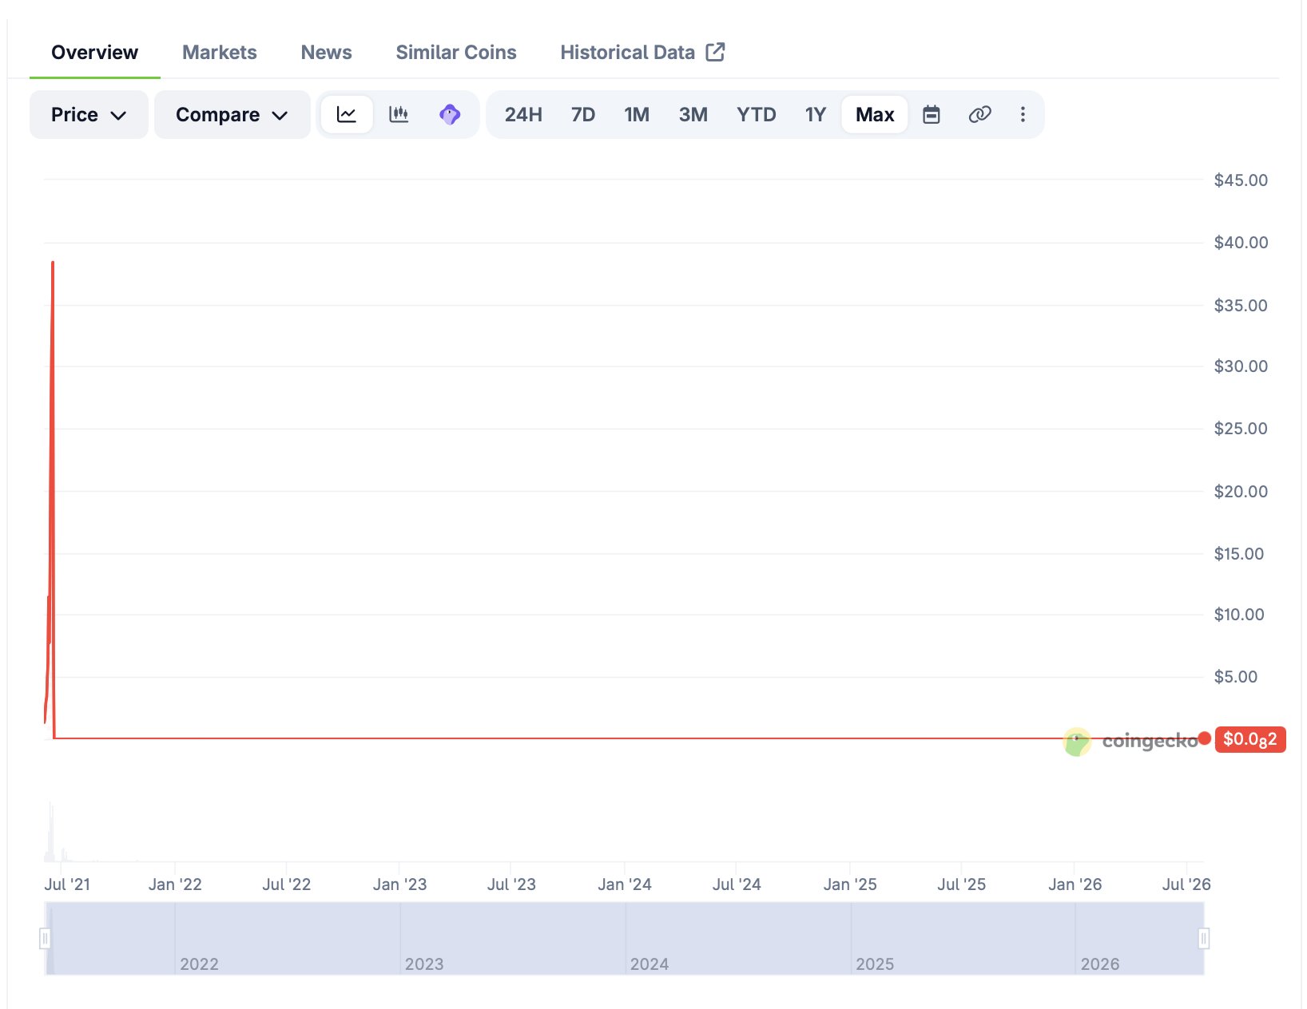Open the three-dot more options menu

[1023, 114]
